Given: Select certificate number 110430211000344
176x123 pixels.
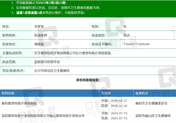Looking at the screenshot, I should (x=136, y=44).
